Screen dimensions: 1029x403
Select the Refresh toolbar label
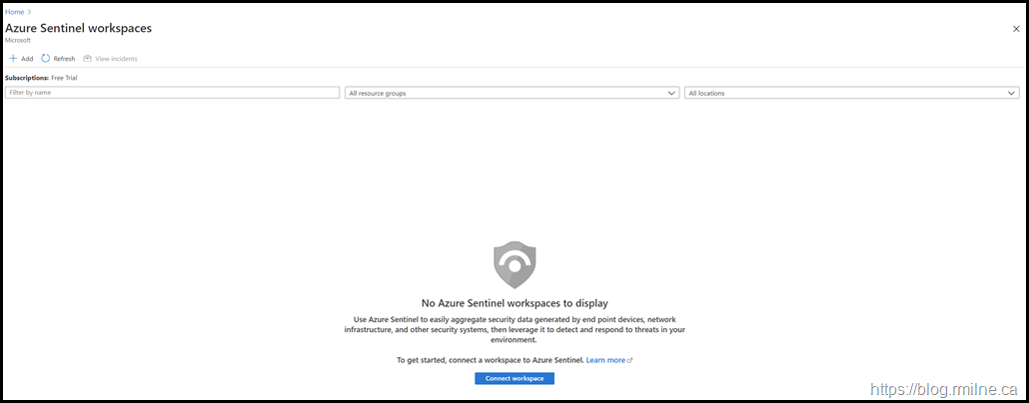[64, 59]
